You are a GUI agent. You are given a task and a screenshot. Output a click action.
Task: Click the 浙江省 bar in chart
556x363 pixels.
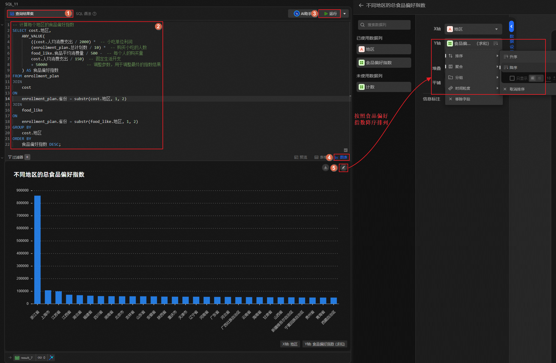[x=38, y=249]
